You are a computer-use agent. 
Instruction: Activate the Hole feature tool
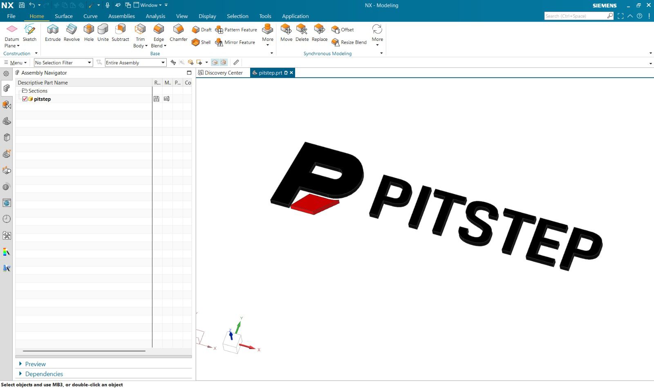[89, 33]
